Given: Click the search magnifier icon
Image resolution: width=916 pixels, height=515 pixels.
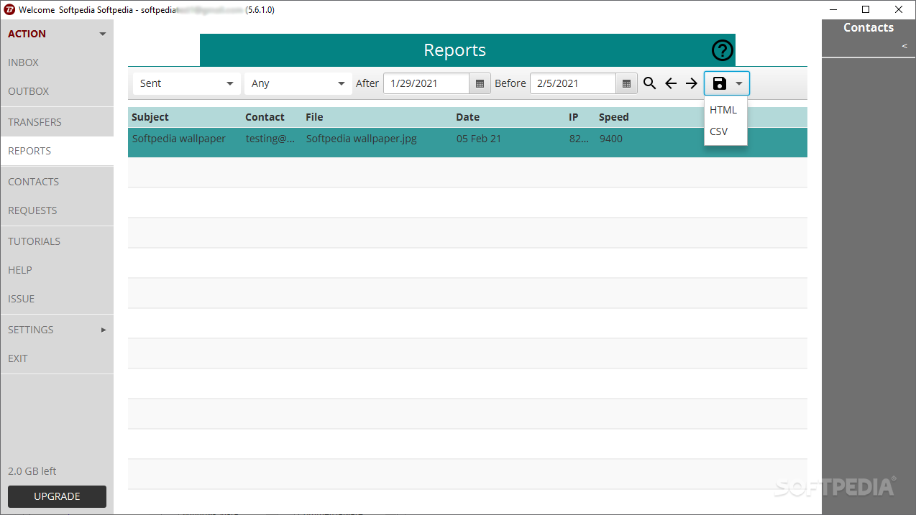Looking at the screenshot, I should (x=649, y=83).
